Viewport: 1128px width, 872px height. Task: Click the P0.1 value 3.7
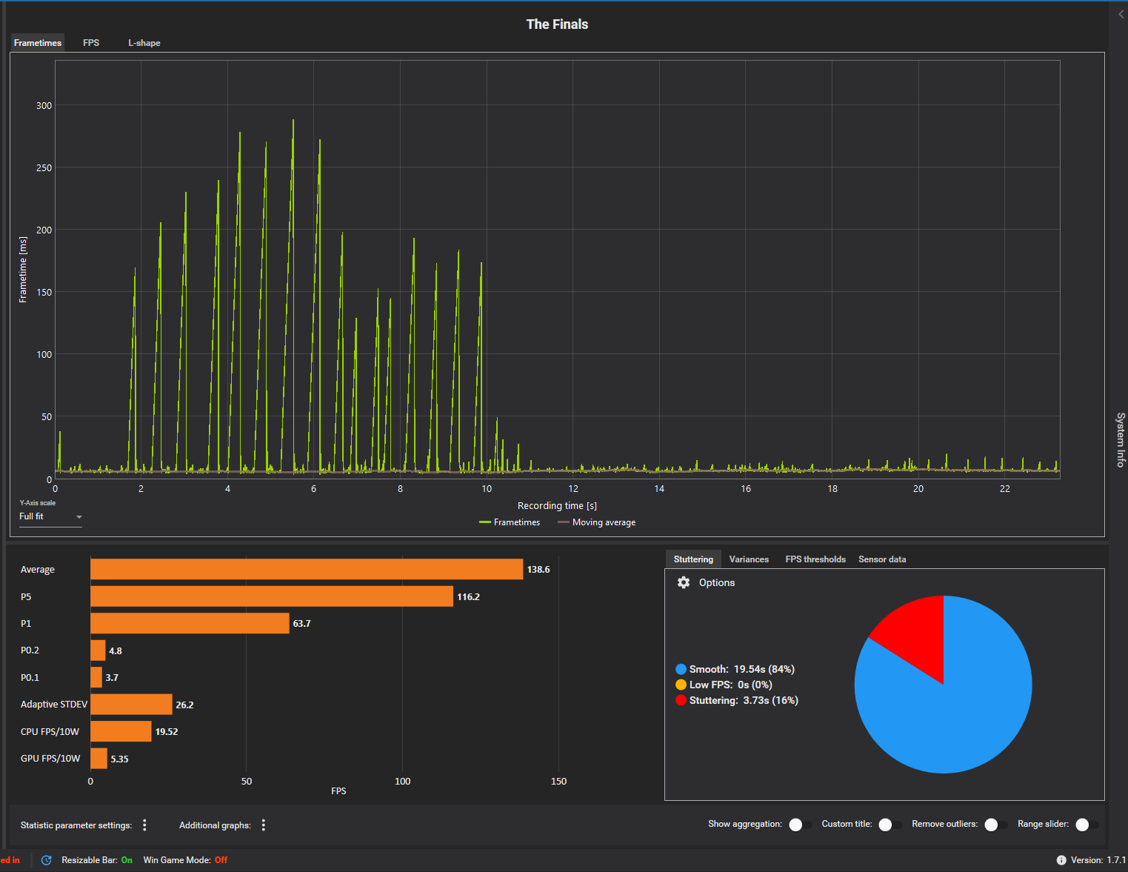[112, 678]
